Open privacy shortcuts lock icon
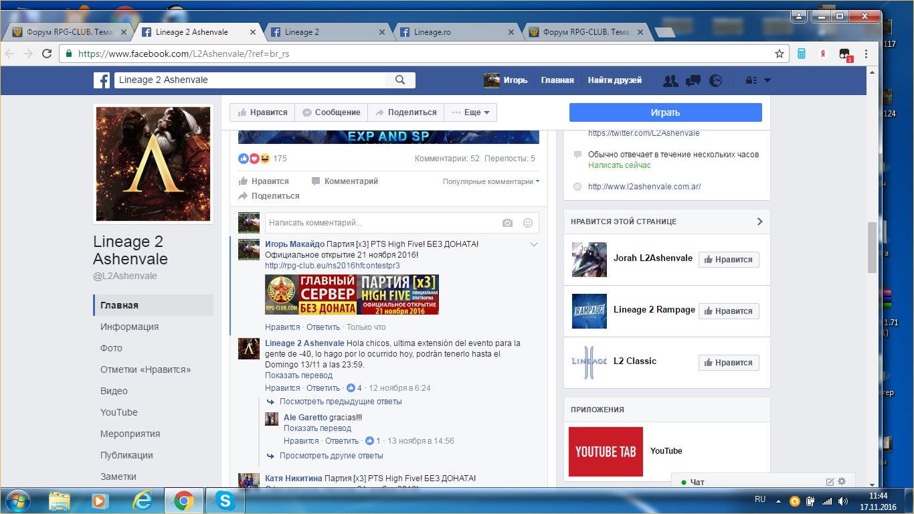Image resolution: width=914 pixels, height=514 pixels. [x=751, y=80]
